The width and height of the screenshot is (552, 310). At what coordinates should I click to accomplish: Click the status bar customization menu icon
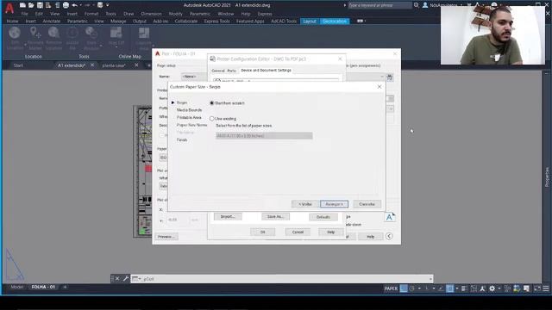546,288
